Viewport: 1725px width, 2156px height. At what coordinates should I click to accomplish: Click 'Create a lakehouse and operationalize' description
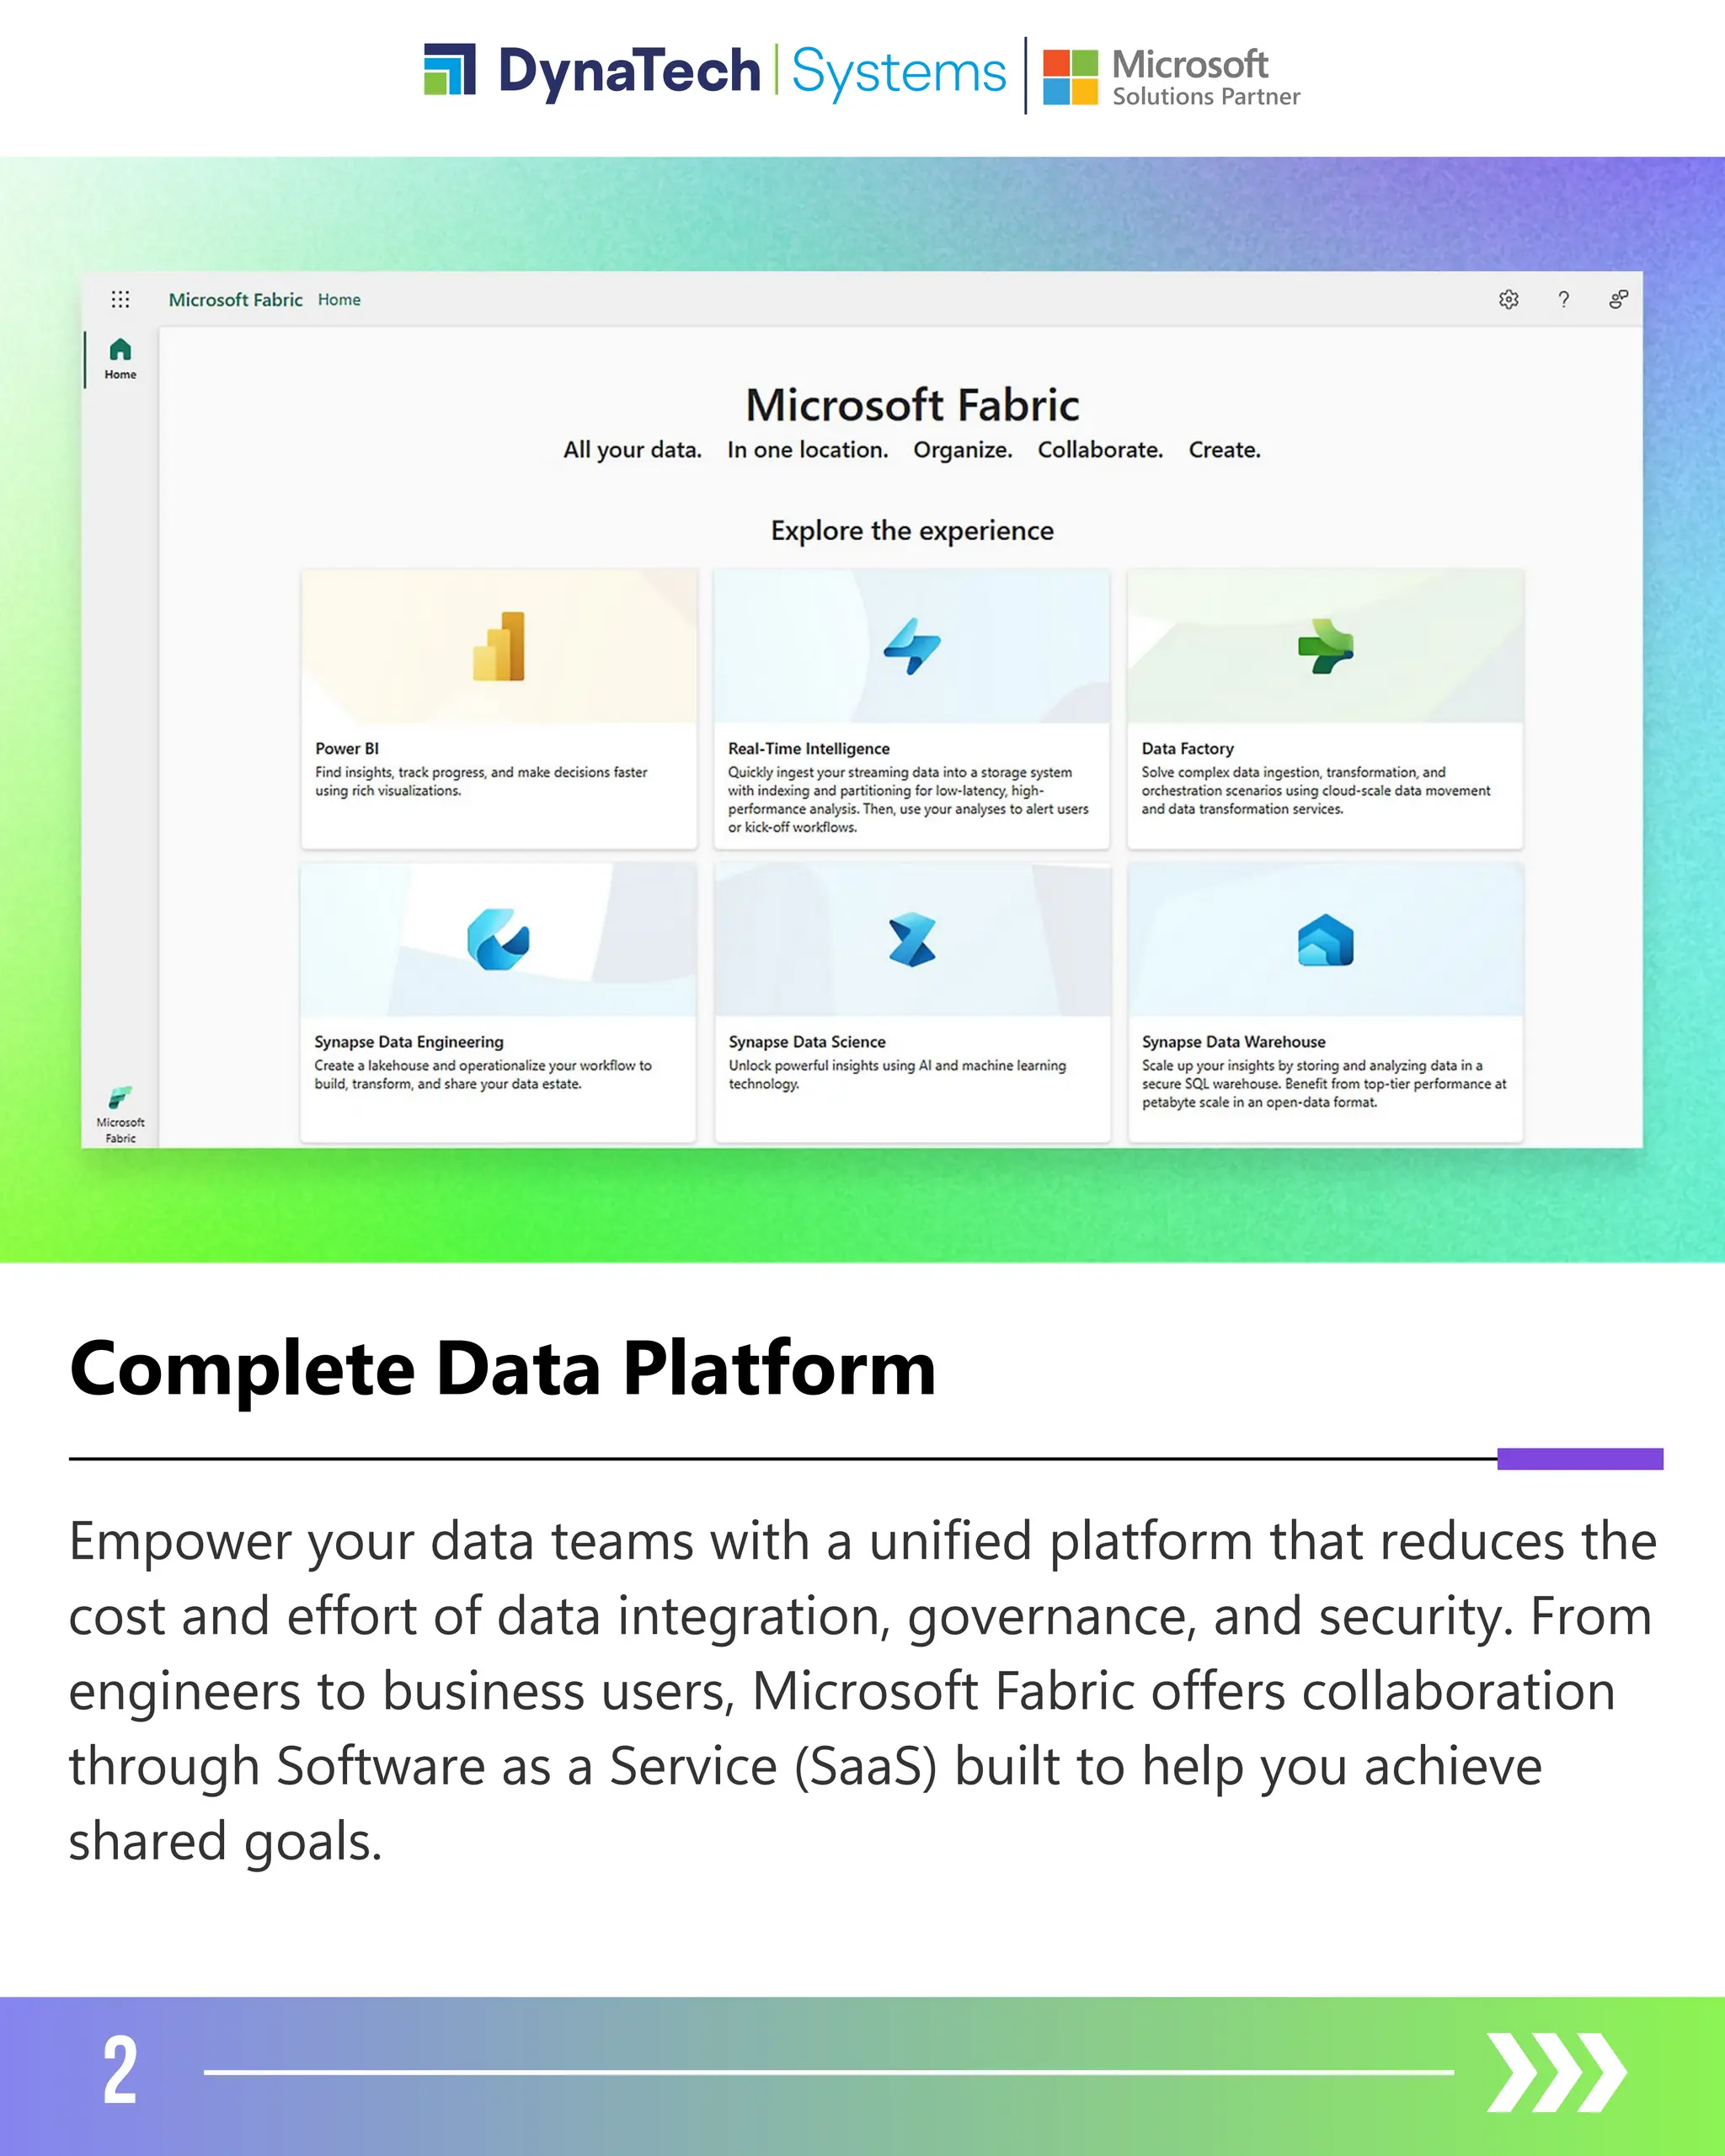(483, 1074)
